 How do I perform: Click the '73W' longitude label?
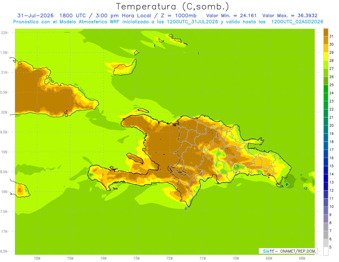(x=136, y=258)
